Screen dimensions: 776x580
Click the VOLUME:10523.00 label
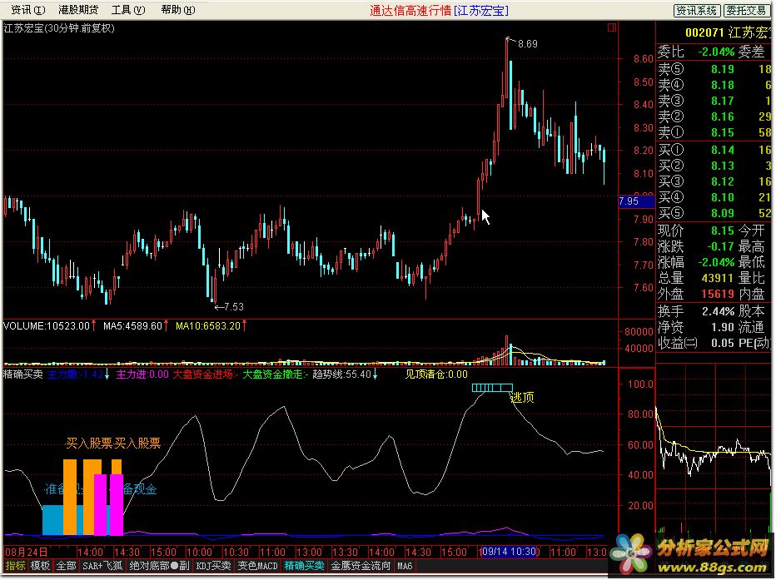coord(47,326)
